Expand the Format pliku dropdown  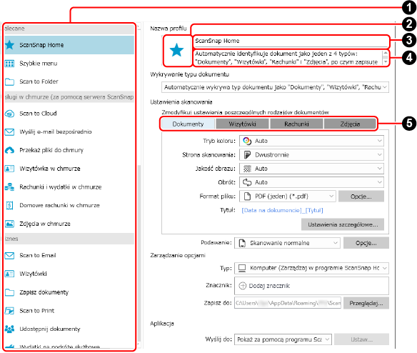click(x=288, y=197)
